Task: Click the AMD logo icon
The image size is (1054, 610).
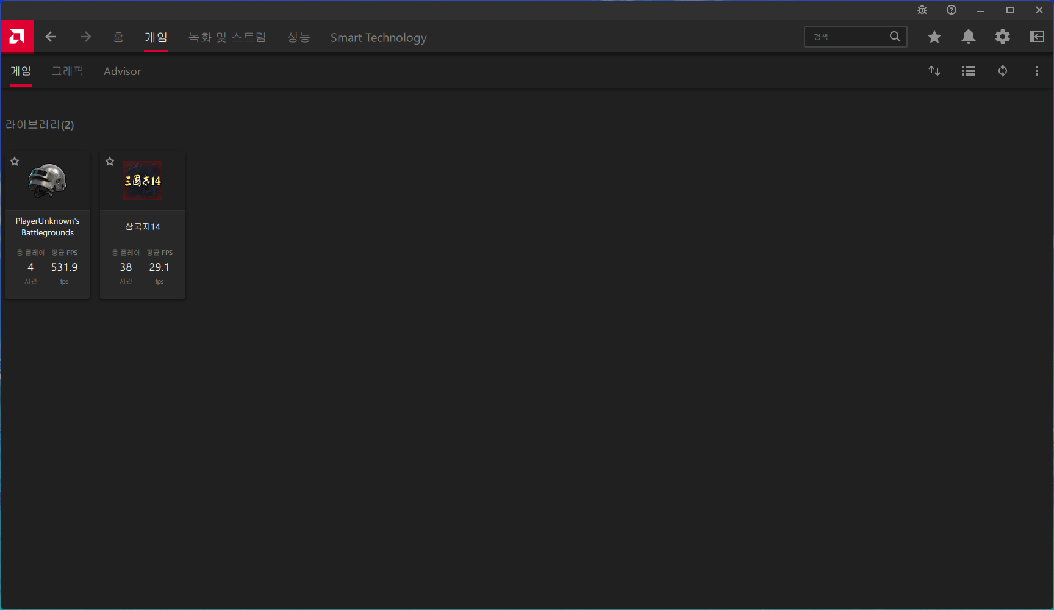Action: coord(17,37)
